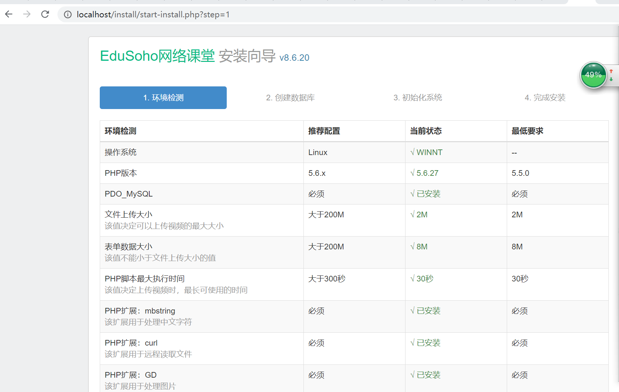Click "大于200M" in the 文件上传大小 row
The image size is (619, 392).
click(326, 215)
